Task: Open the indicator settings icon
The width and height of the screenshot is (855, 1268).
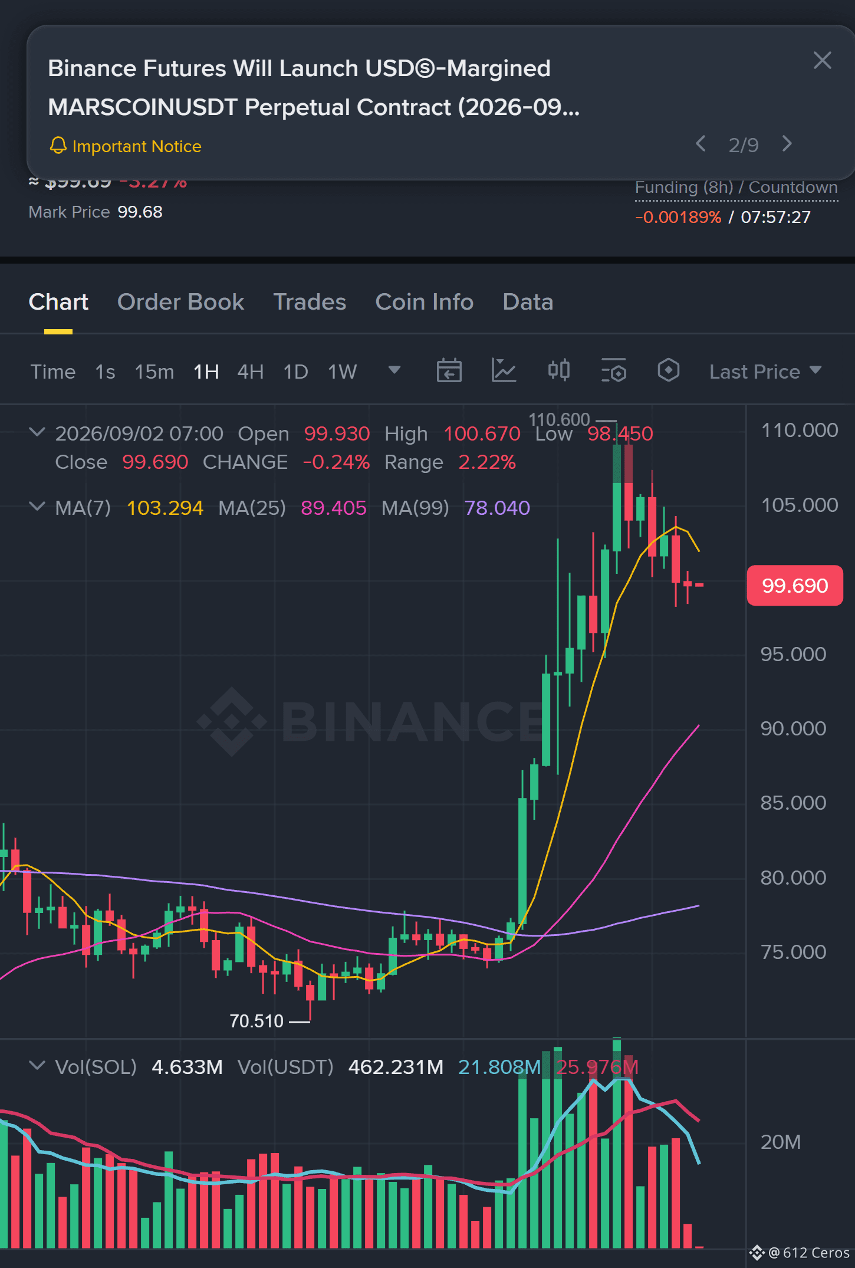Action: 614,371
